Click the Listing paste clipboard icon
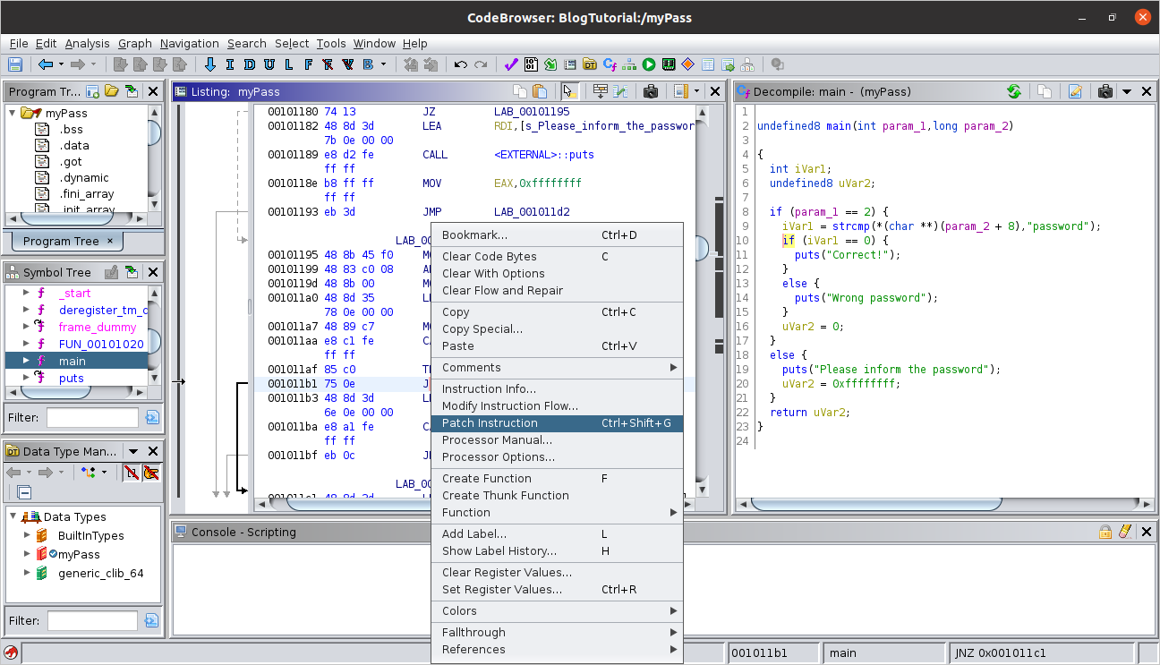Viewport: 1160px width, 665px height. [x=540, y=91]
